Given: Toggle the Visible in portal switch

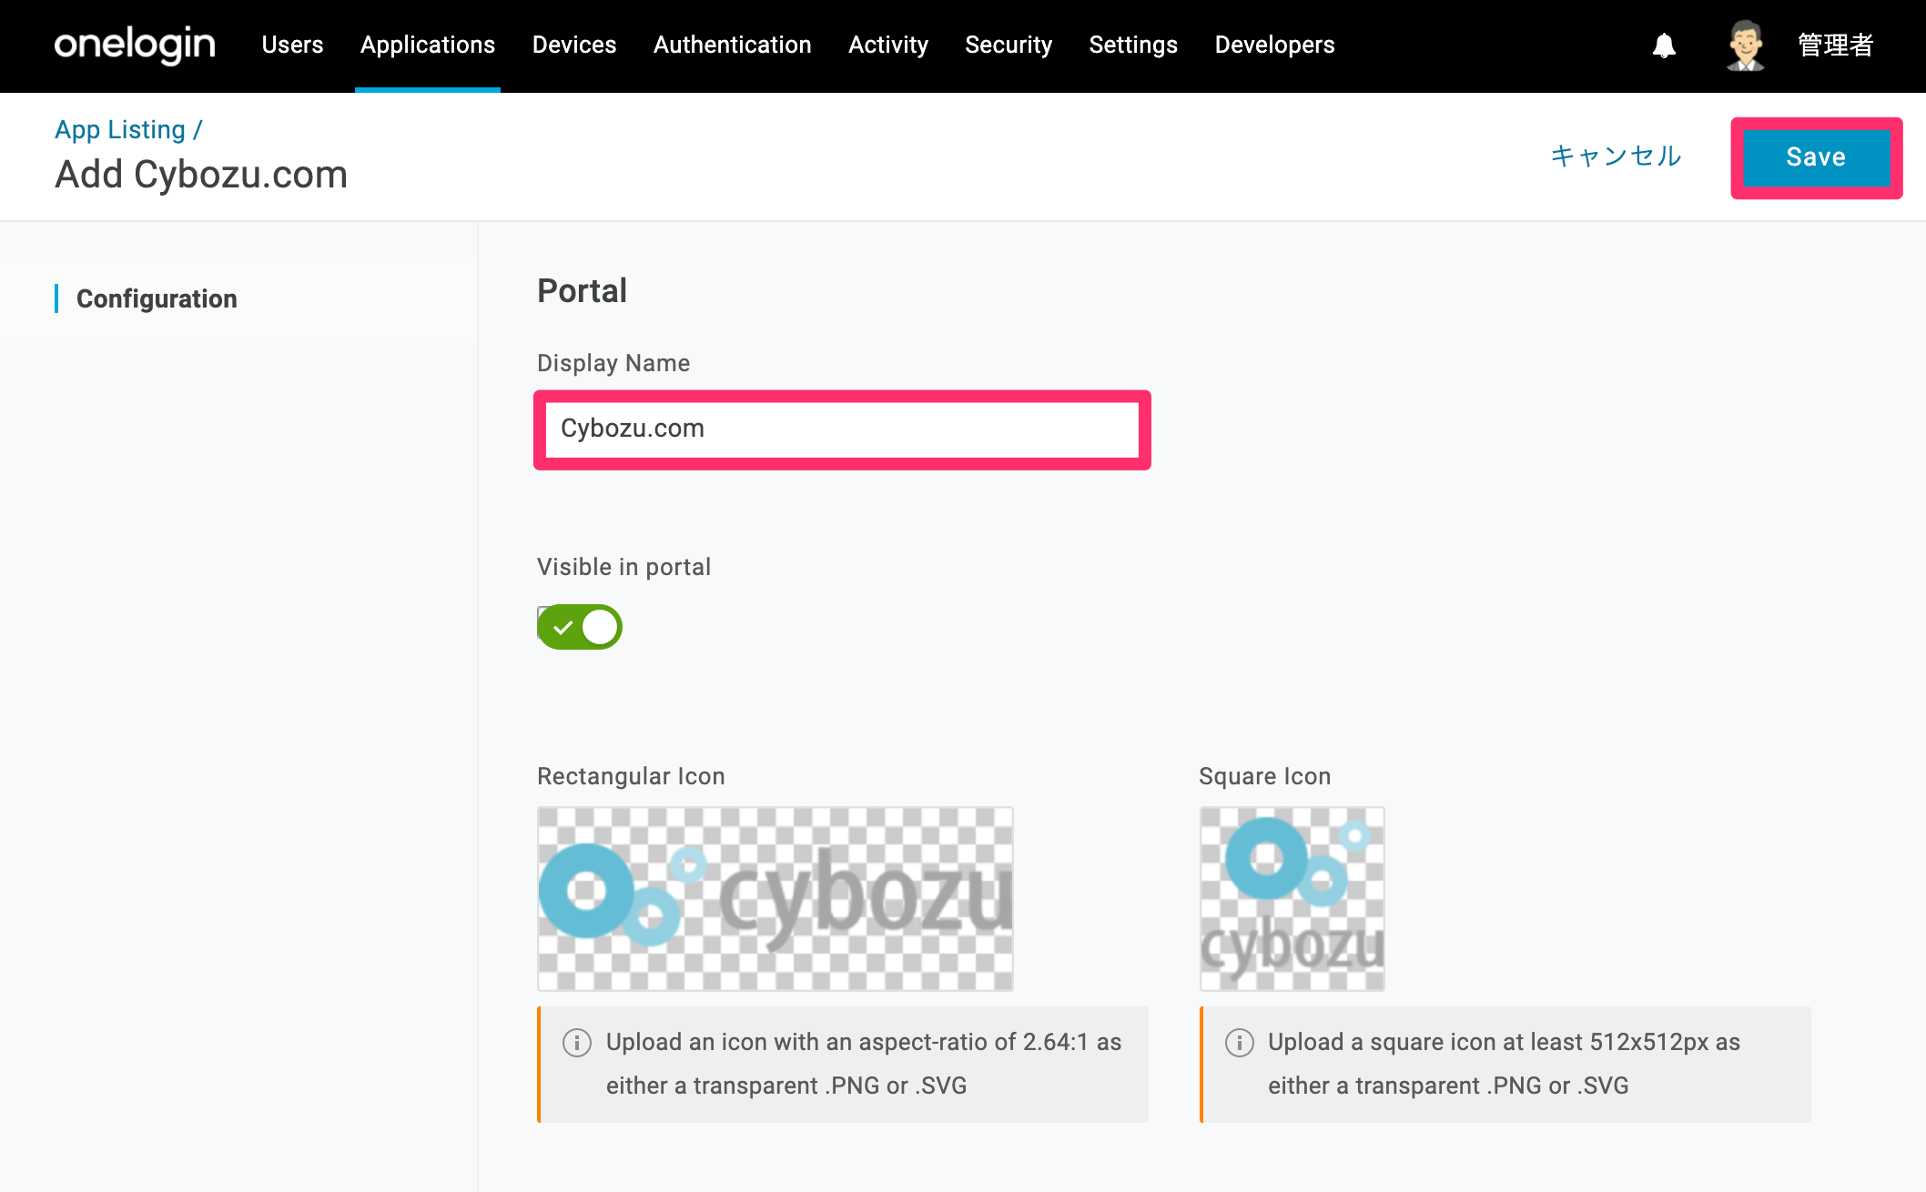Looking at the screenshot, I should (580, 627).
